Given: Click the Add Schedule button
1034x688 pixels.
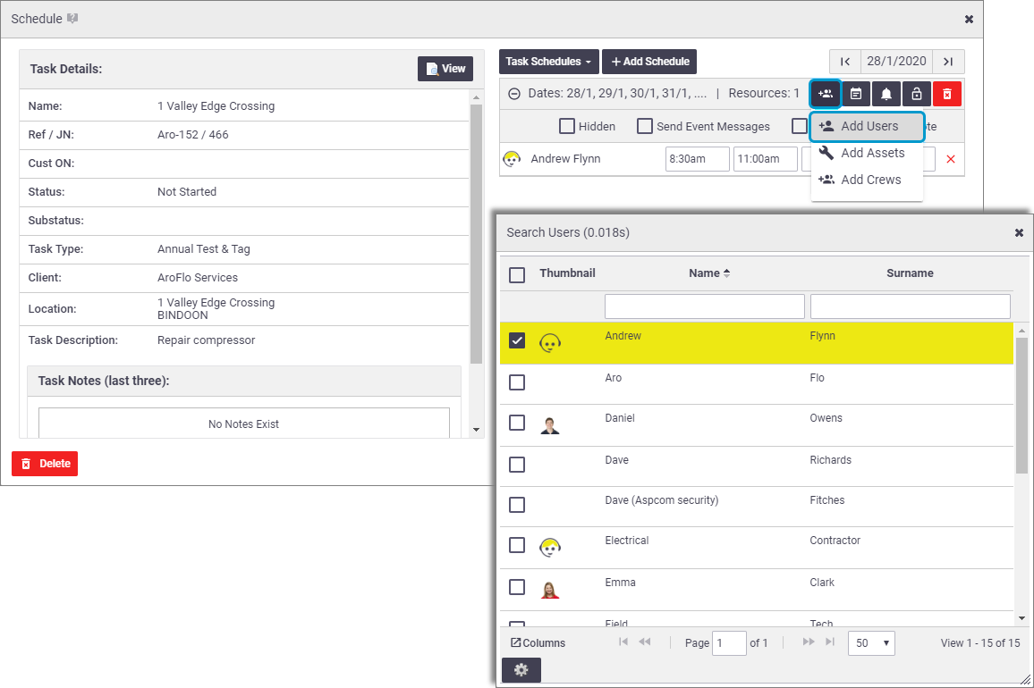Looking at the screenshot, I should coord(649,62).
